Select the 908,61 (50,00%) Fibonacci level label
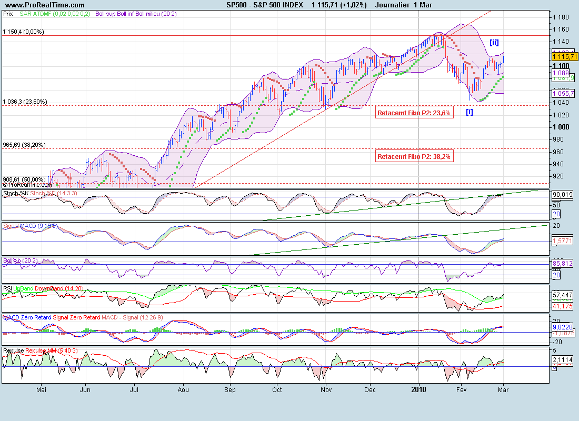579x421 pixels. (x=24, y=179)
